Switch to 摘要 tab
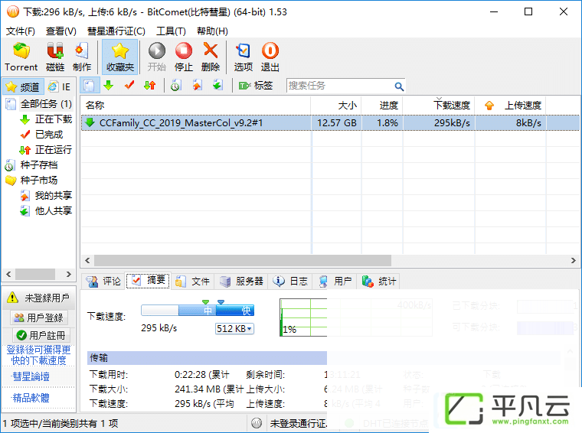 (x=148, y=281)
